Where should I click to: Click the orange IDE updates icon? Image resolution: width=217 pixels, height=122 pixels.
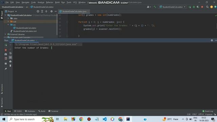coord(212,7)
